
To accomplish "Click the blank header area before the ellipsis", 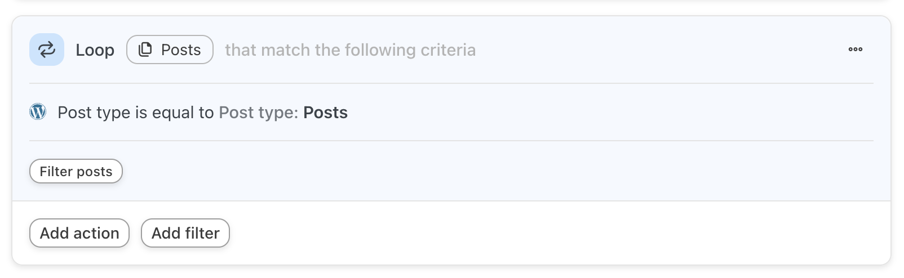I will [x=659, y=50].
